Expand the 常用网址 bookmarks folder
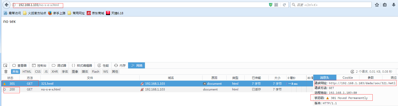Viewport: 398px width, 106px height. [76, 13]
